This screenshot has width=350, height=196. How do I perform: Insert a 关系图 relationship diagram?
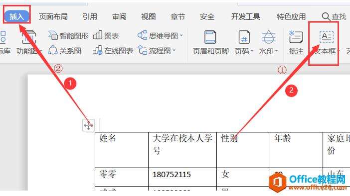(x=65, y=51)
